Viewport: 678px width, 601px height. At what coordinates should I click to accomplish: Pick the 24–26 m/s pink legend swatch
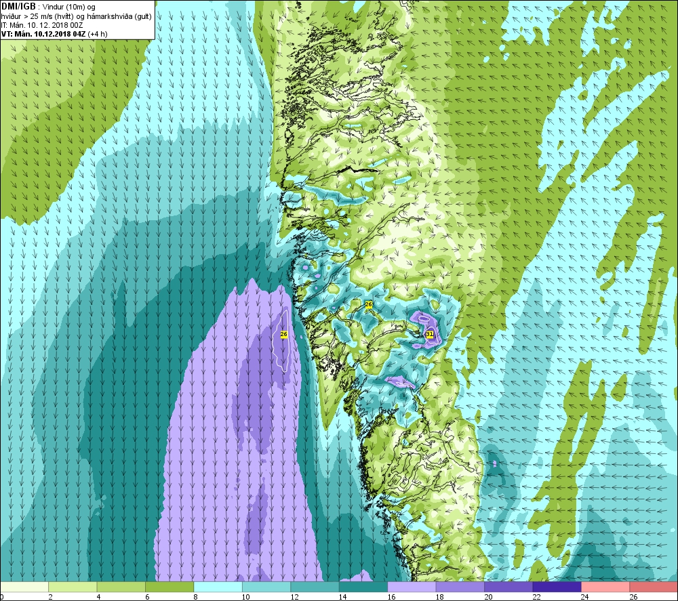[605, 587]
